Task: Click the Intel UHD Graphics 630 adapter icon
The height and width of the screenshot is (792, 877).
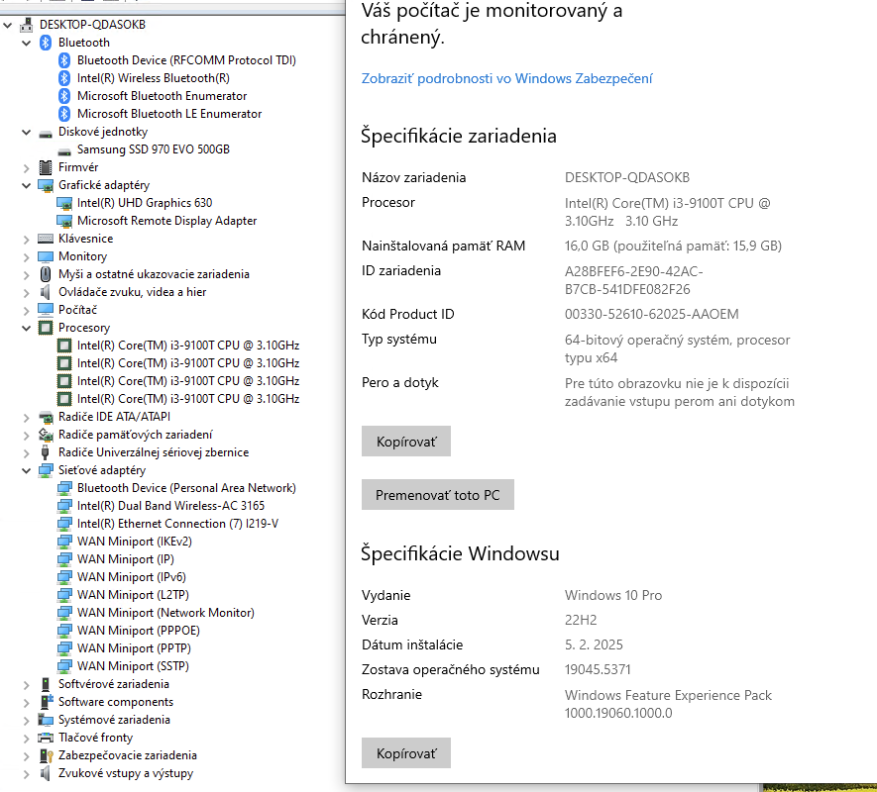Action: 64,204
